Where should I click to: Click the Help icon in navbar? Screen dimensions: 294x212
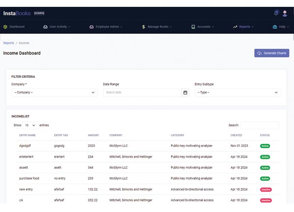275,26
